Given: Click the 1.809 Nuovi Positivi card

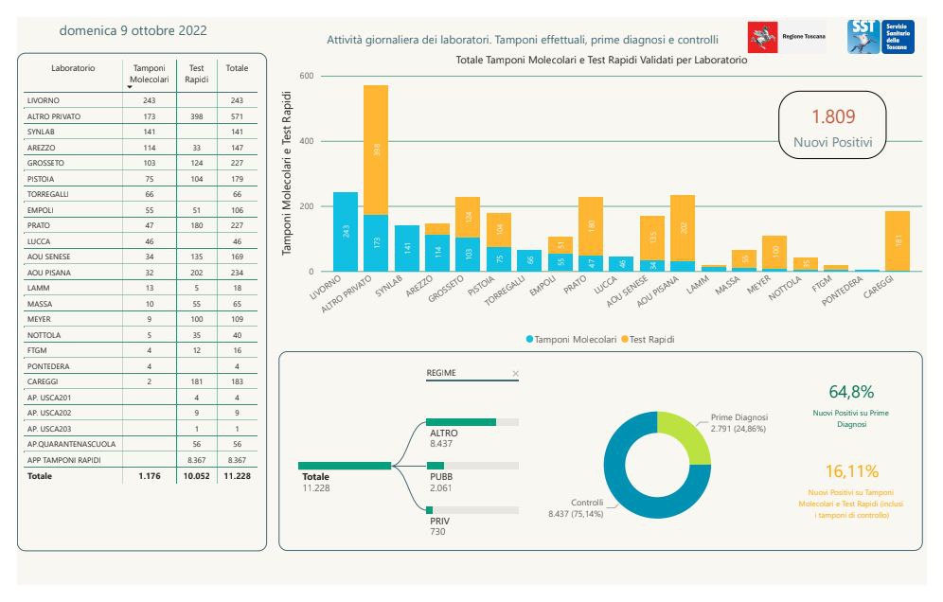Looking at the screenshot, I should click(x=832, y=128).
